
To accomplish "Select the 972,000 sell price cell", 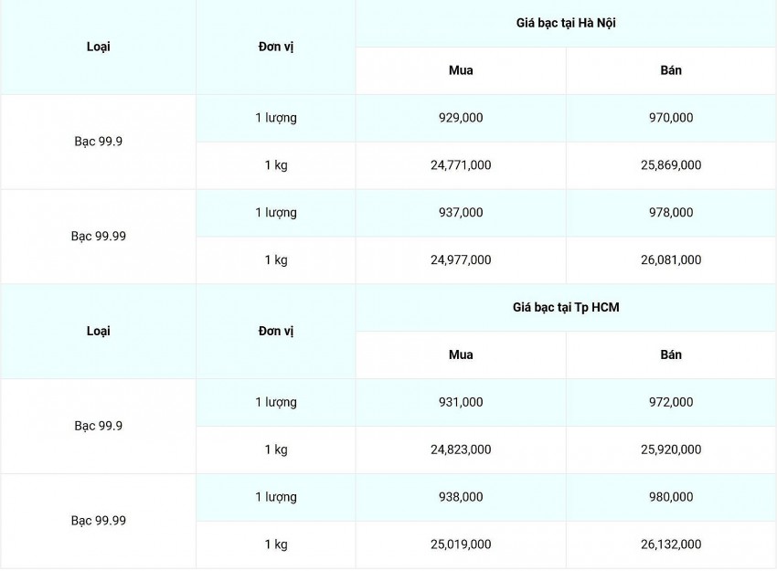I will coord(671,402).
